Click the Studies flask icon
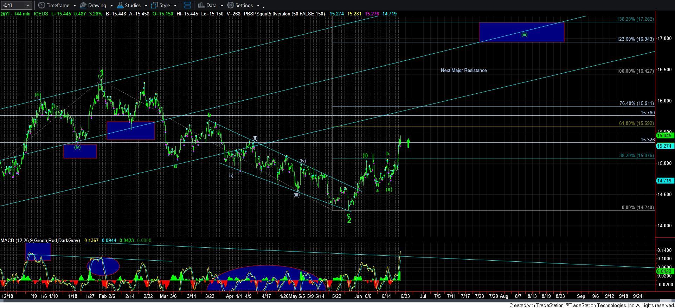 [x=120, y=5]
